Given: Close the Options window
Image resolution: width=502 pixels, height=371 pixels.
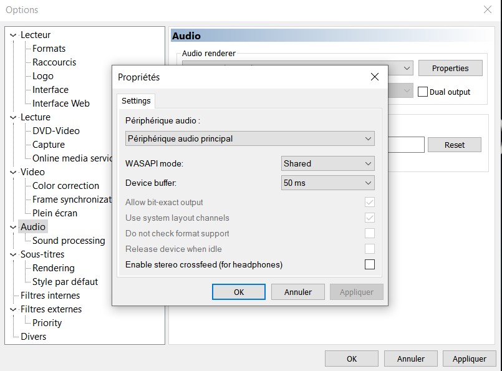Looking at the screenshot, I should (488, 9).
